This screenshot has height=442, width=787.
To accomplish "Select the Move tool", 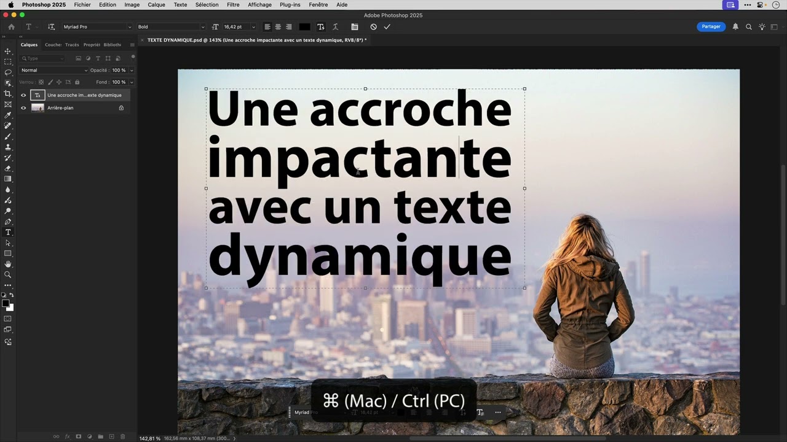I will coord(8,51).
